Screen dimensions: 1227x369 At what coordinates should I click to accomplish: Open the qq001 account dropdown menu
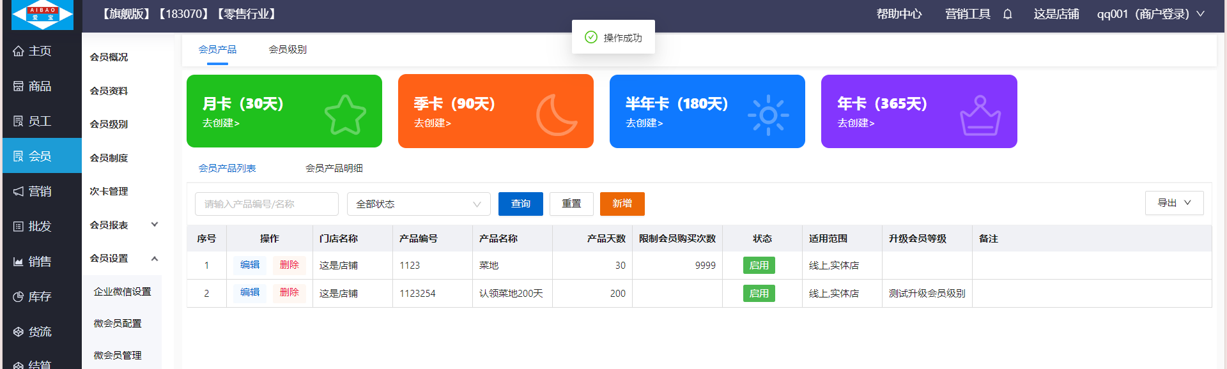pos(1150,14)
